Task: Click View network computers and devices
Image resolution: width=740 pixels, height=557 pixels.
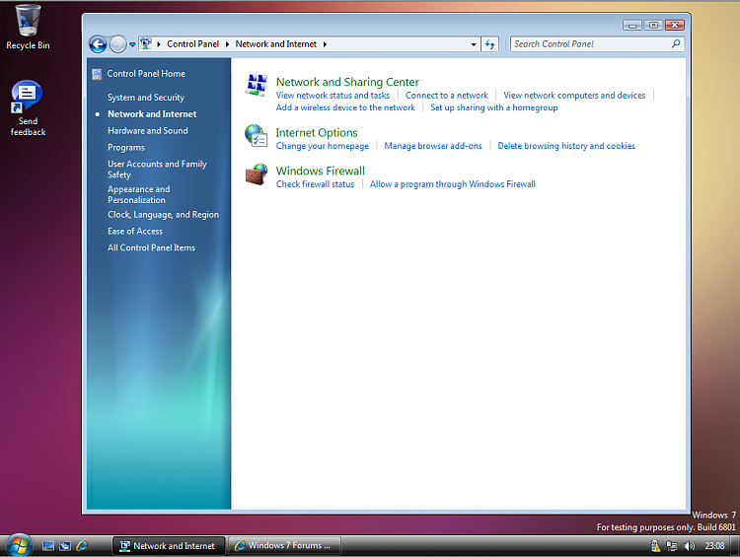Action: click(x=574, y=96)
